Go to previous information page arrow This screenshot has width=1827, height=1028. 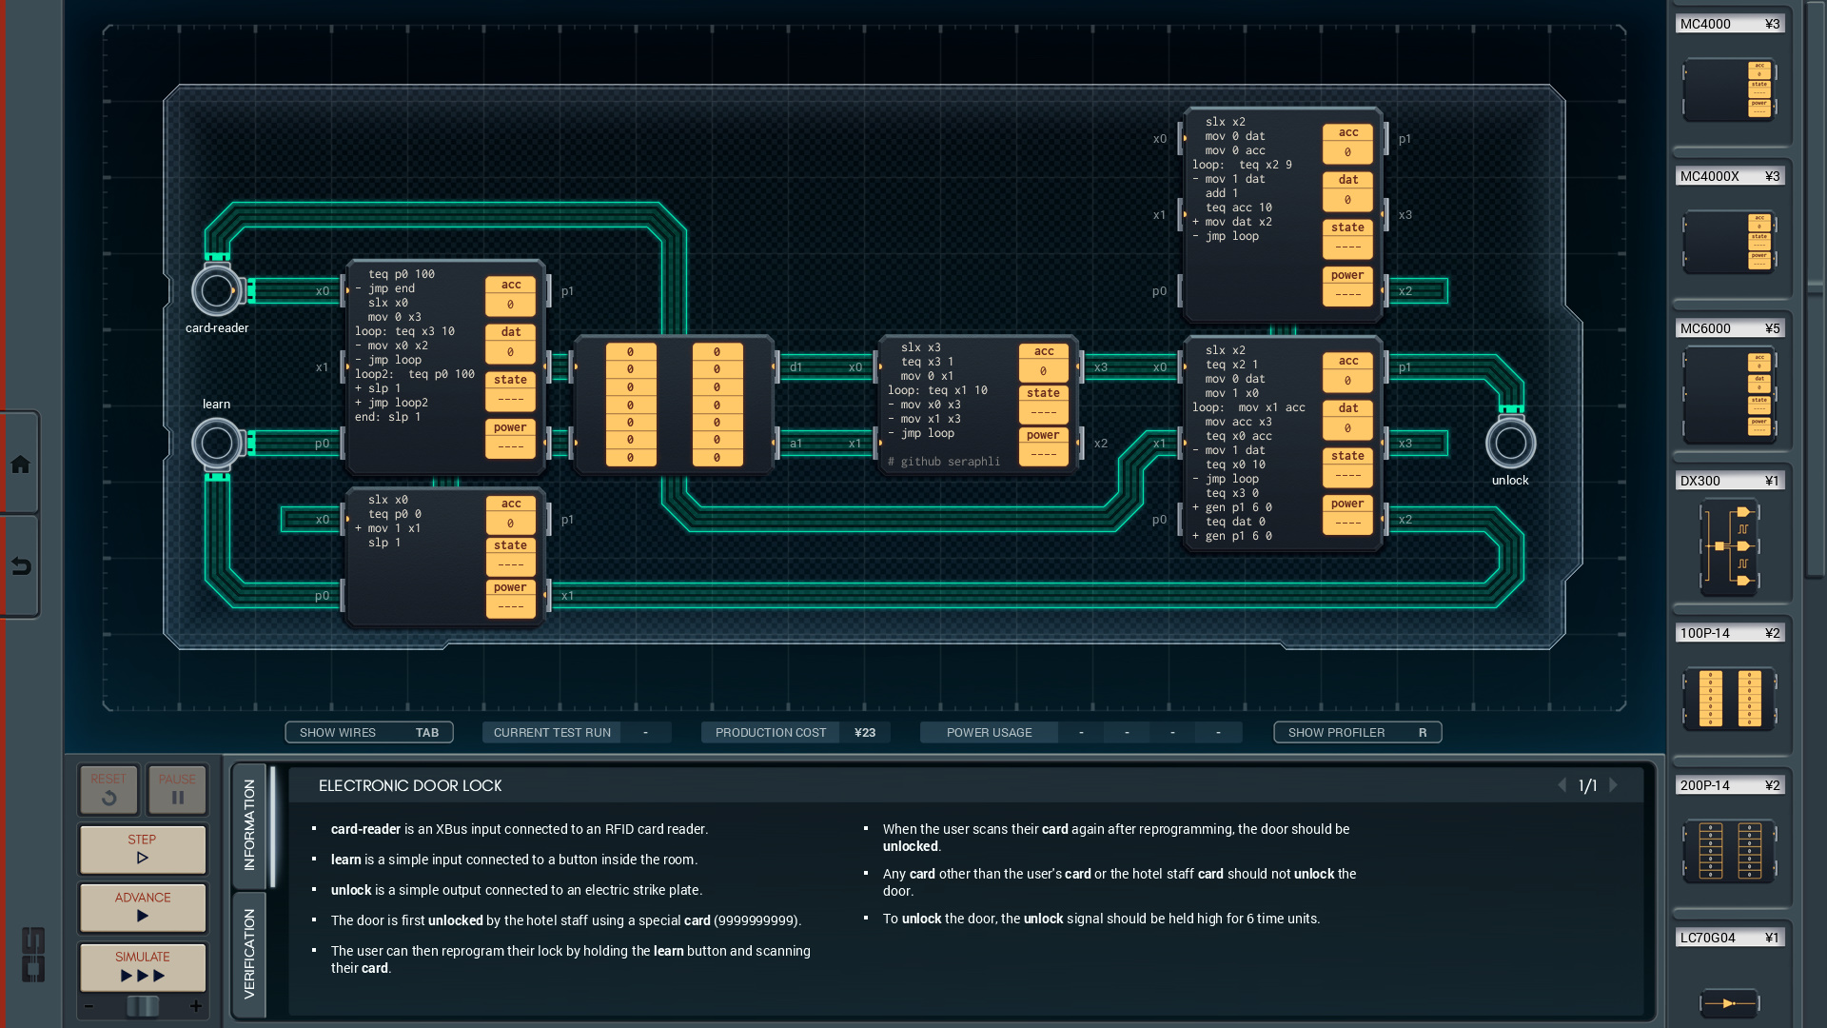click(x=1562, y=785)
